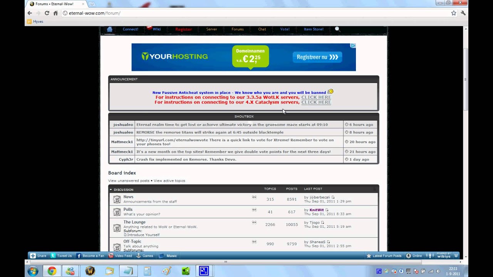View the latest post by ShaneaS
The width and height of the screenshot is (493, 277).
(328, 242)
